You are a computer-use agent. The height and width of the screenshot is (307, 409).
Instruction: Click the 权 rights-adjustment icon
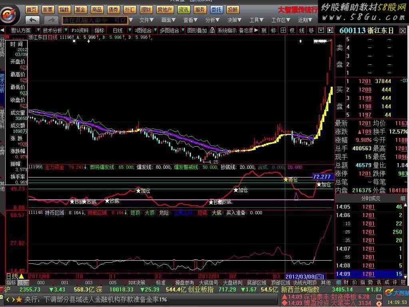(292, 30)
